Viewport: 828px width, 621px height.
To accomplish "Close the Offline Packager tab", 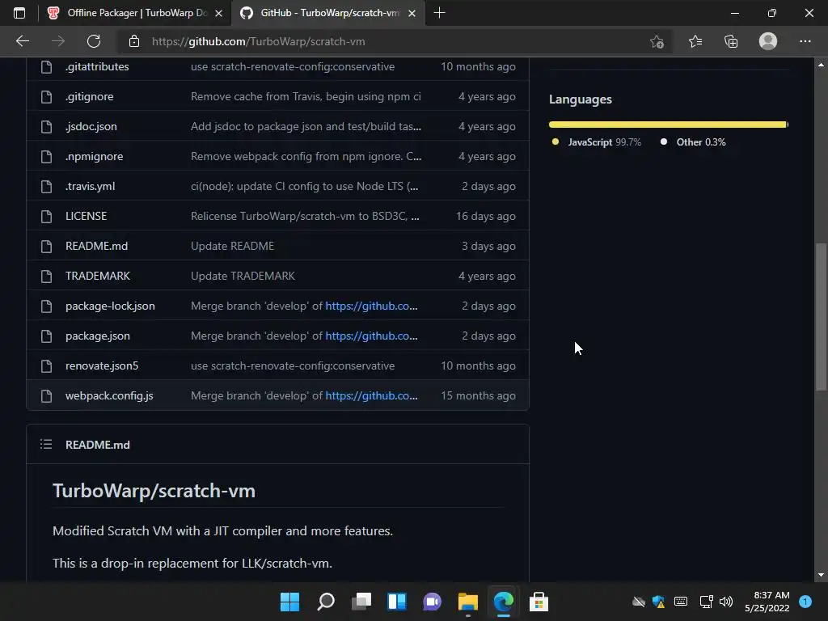I will (218, 13).
